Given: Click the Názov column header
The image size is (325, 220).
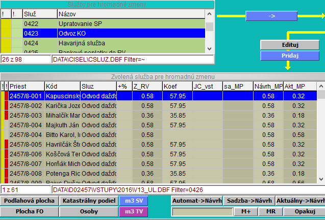Looking at the screenshot, I should pos(131,14).
